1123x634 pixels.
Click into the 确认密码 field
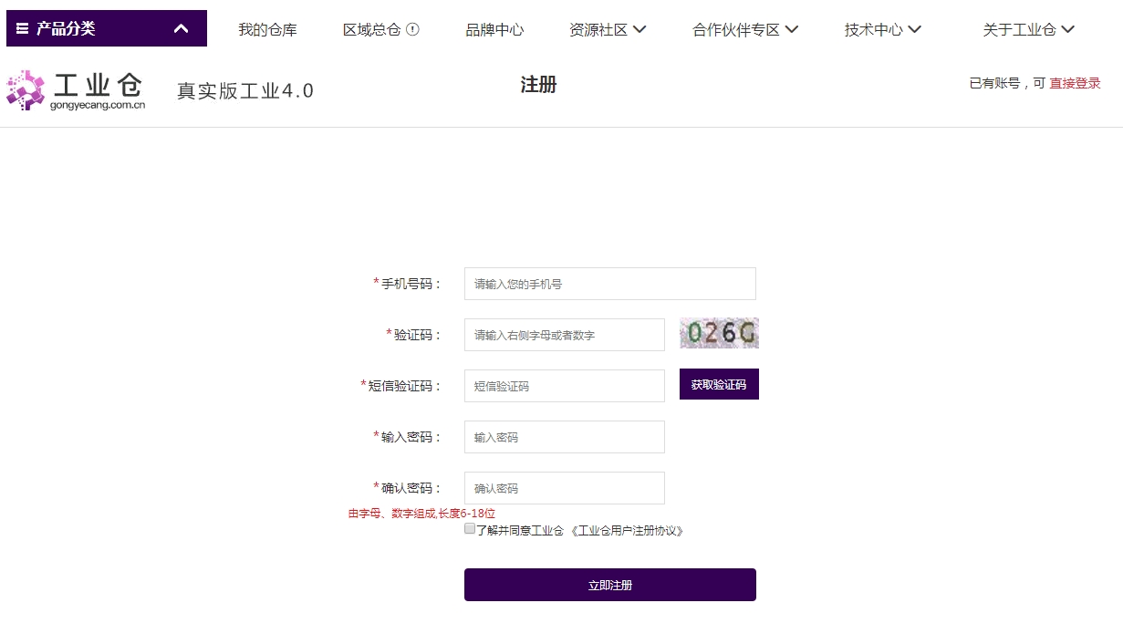[564, 488]
